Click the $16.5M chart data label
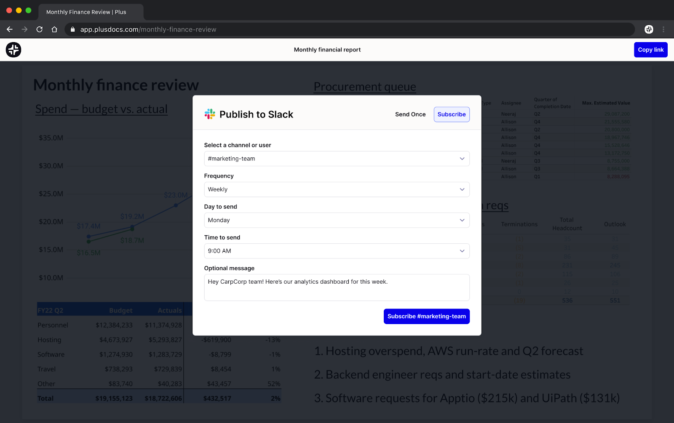 coord(88,253)
